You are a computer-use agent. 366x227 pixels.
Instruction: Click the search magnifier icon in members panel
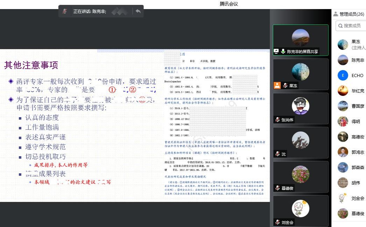pyautogui.click(x=340, y=25)
